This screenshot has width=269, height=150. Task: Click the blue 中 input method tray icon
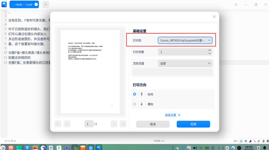(183, 148)
